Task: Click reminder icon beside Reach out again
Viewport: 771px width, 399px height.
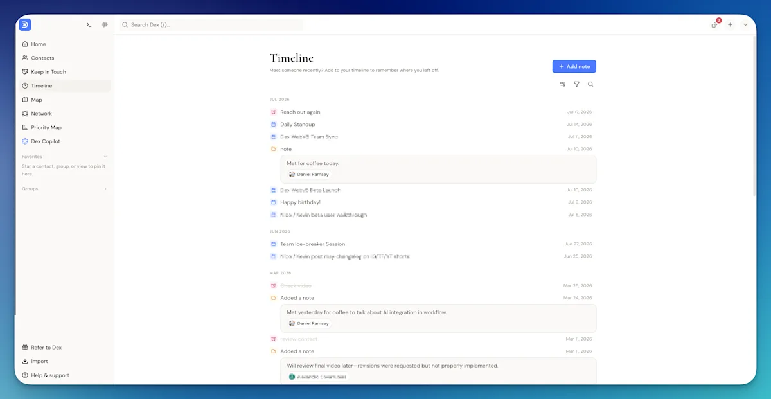Action: pos(273,112)
